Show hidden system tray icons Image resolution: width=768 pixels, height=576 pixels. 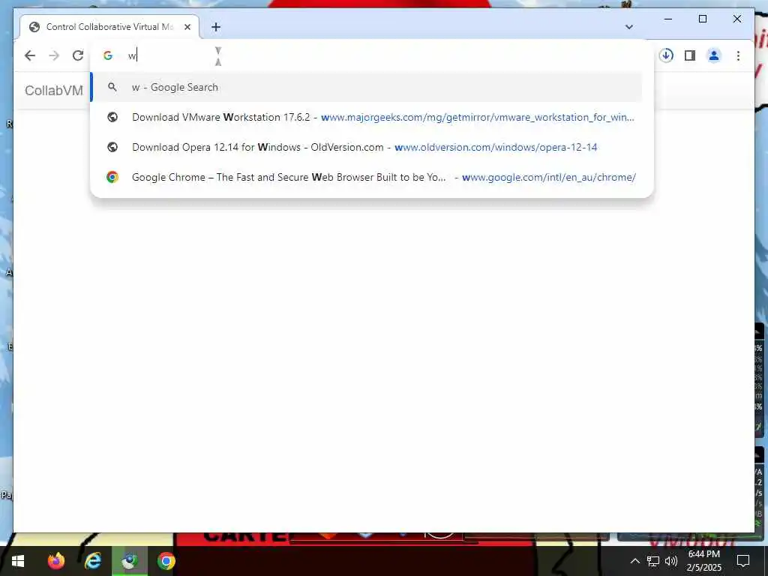click(x=634, y=561)
